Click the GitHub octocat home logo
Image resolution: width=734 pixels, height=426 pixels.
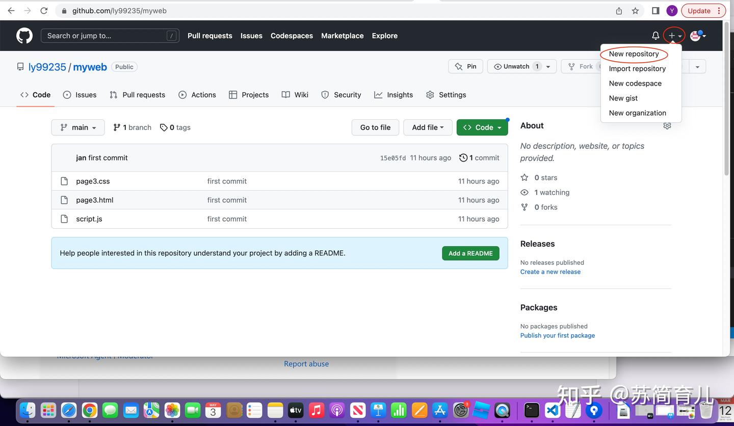pyautogui.click(x=24, y=35)
